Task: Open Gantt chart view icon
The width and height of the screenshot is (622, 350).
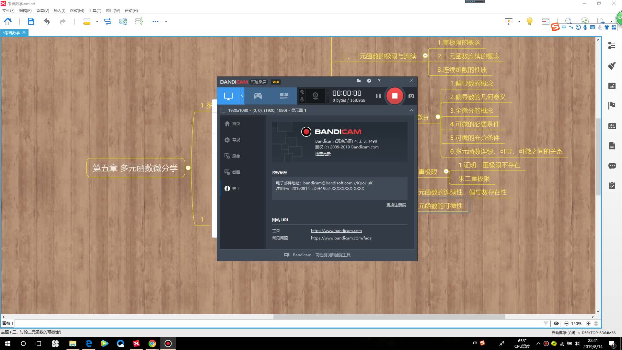Action: [546, 21]
